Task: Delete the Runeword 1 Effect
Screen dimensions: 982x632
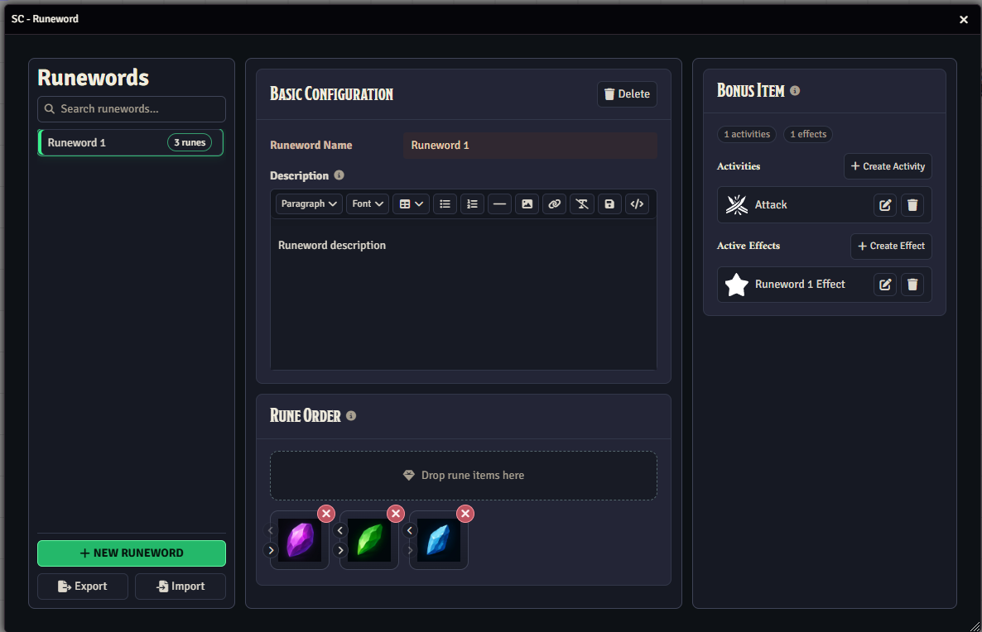Action: [x=912, y=285]
